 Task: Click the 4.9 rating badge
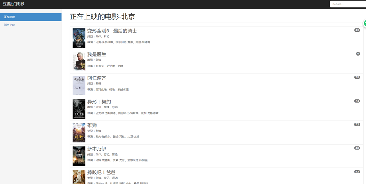coord(357,30)
